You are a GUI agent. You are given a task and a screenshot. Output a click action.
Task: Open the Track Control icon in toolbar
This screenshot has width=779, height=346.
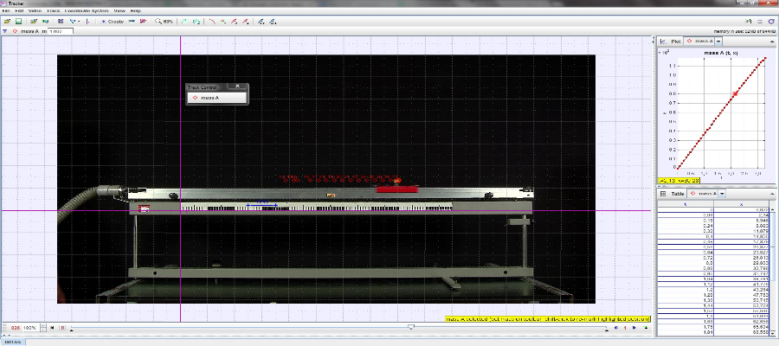[x=132, y=22]
